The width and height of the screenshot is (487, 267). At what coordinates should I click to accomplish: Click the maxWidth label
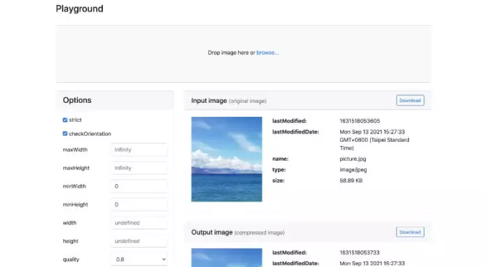(x=75, y=149)
